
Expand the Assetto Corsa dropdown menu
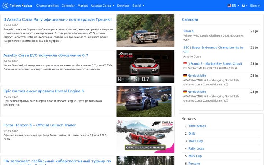coord(102,5)
